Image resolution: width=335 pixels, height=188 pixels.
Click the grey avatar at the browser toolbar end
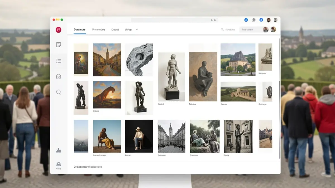[x=276, y=20]
